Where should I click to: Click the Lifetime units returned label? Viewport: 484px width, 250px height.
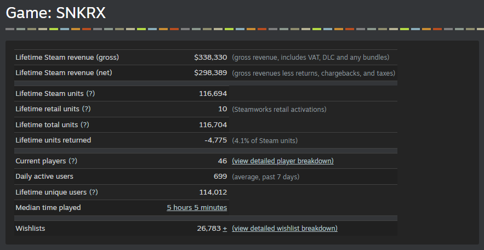pyautogui.click(x=53, y=140)
